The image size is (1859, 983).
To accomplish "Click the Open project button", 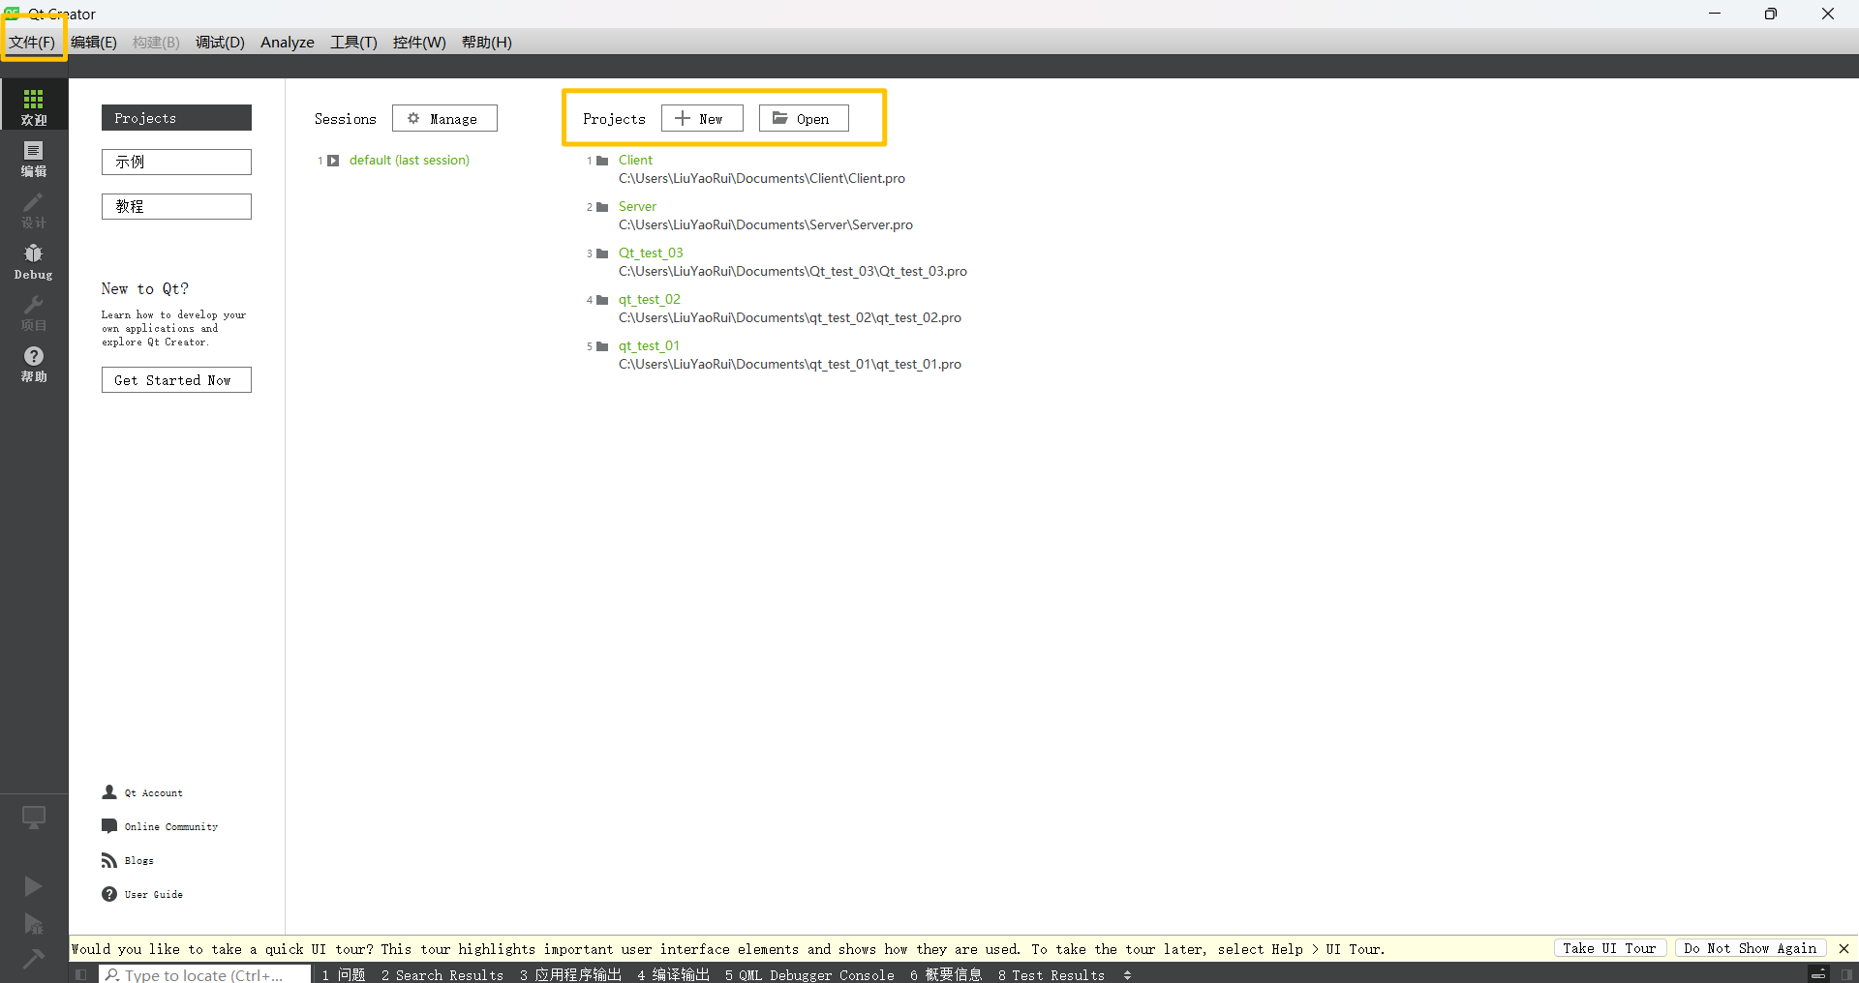I will 804,118.
